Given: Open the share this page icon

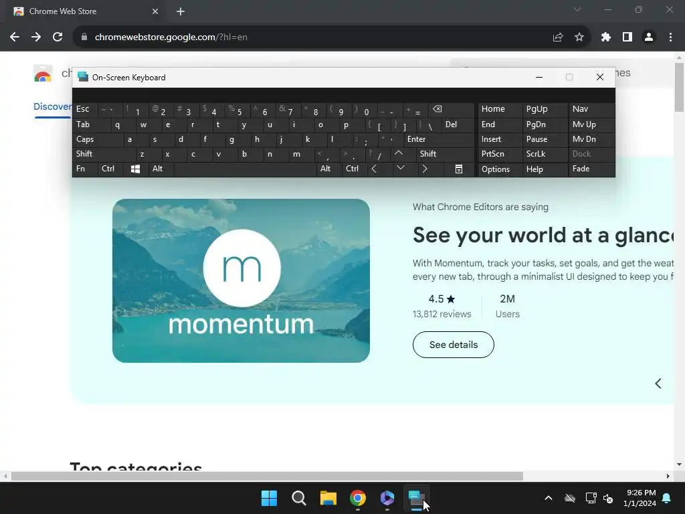Looking at the screenshot, I should [x=557, y=37].
